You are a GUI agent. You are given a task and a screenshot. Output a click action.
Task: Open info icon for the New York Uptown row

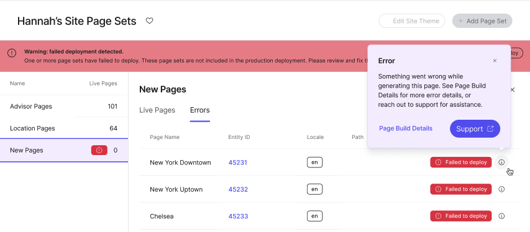pyautogui.click(x=501, y=189)
